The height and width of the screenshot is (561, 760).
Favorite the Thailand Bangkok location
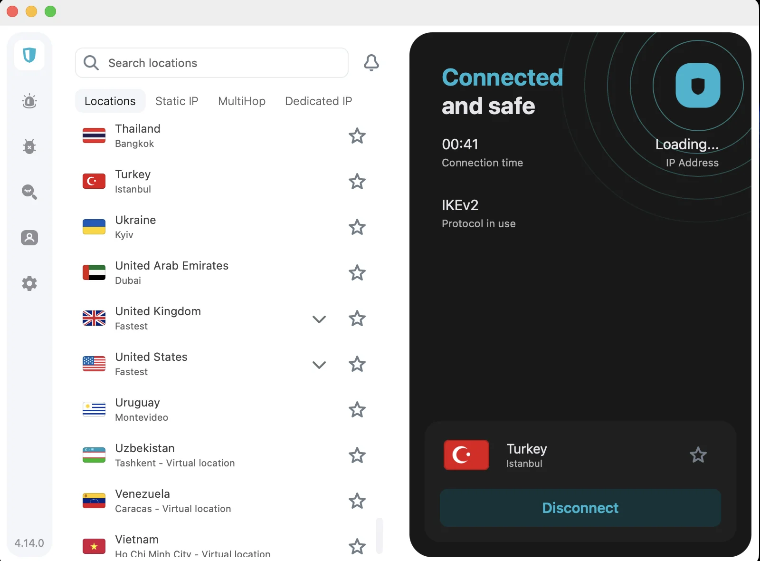coord(357,136)
